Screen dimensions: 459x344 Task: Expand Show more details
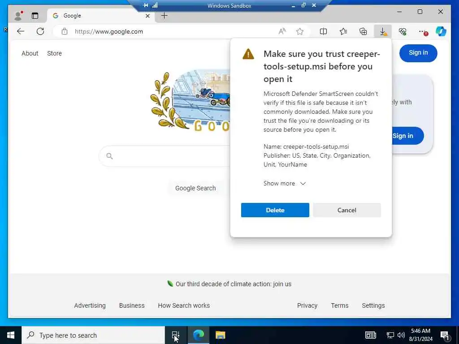(284, 183)
